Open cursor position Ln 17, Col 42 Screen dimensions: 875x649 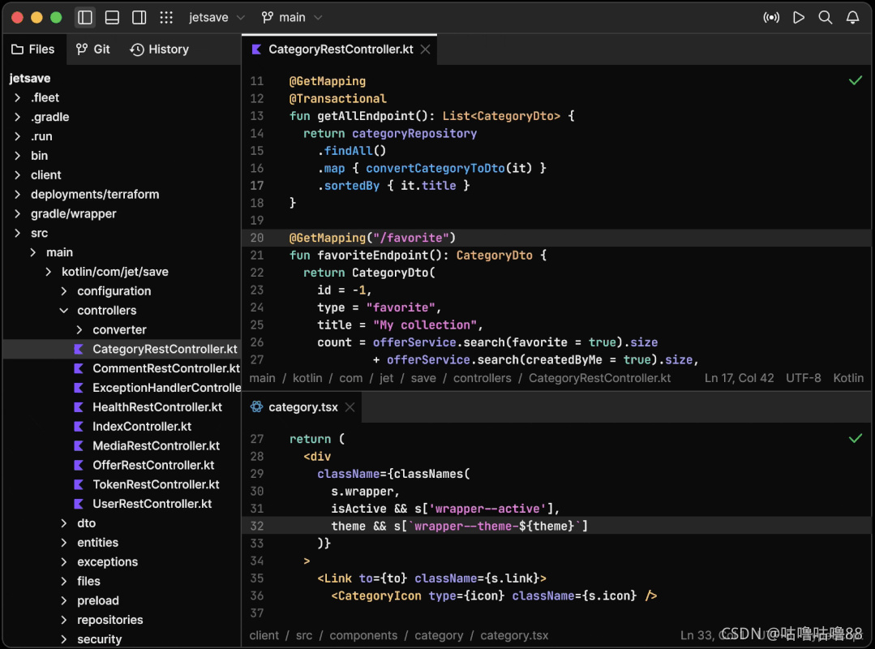point(739,378)
